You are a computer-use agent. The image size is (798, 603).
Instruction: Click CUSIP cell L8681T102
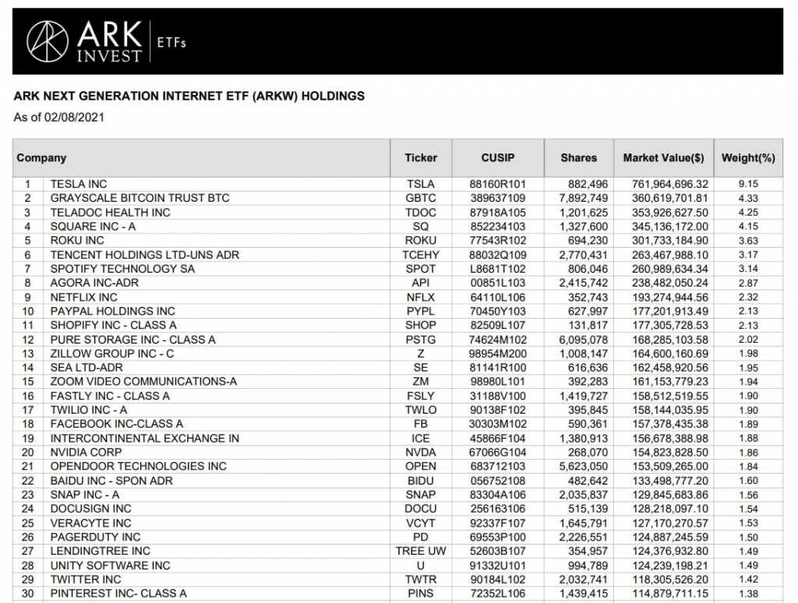coord(498,269)
